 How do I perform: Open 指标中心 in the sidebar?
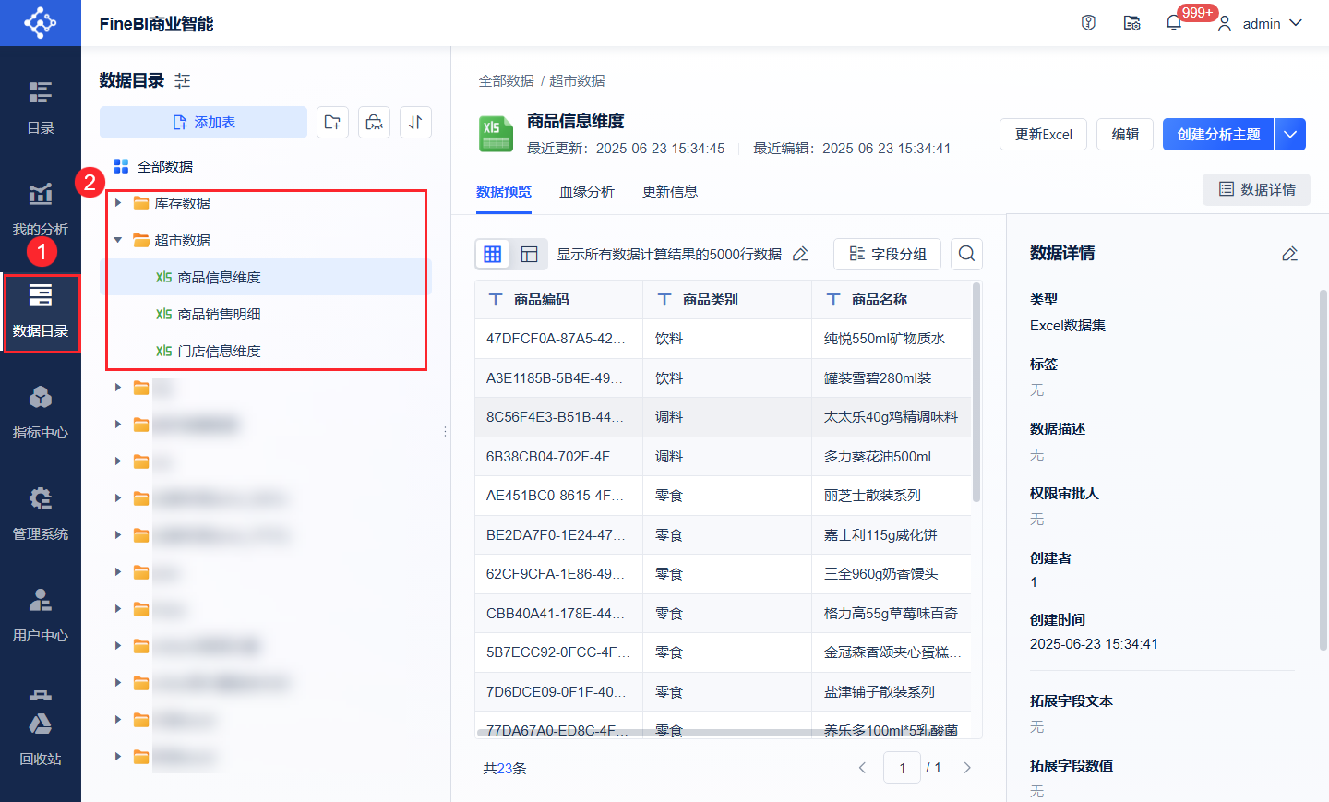pos(41,413)
